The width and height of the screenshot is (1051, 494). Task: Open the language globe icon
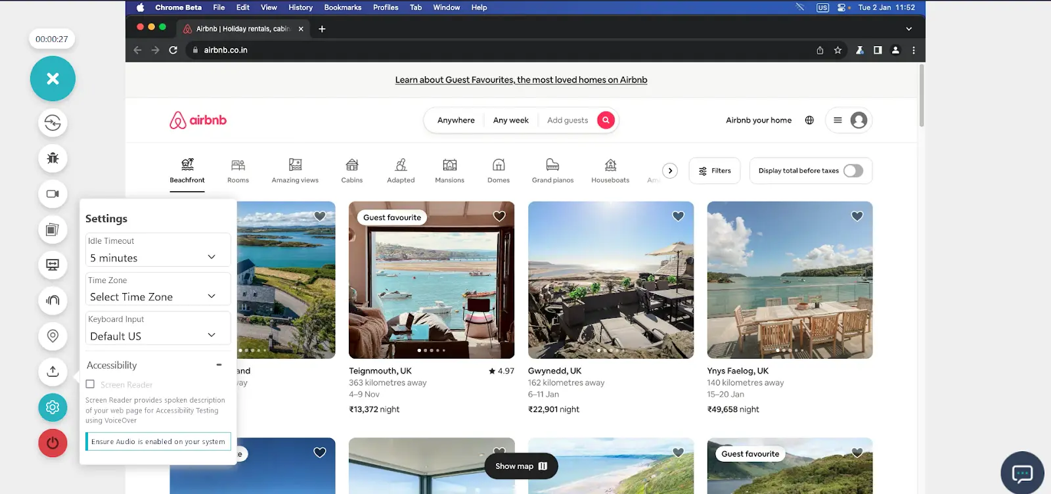[809, 120]
